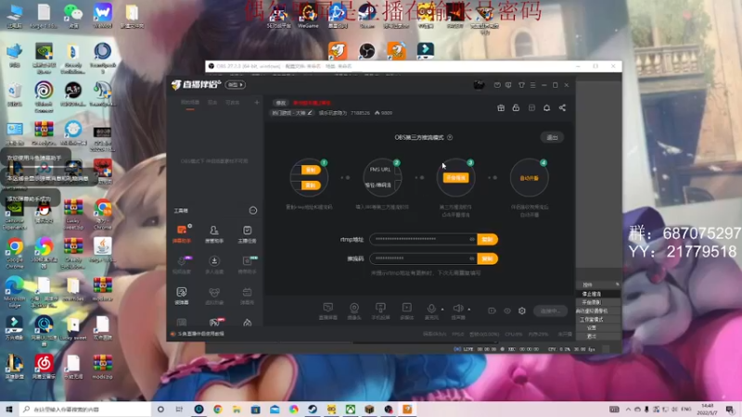The height and width of the screenshot is (417, 742).
Task: Click the shirt skin icon in the title bar
Action: [x=521, y=85]
